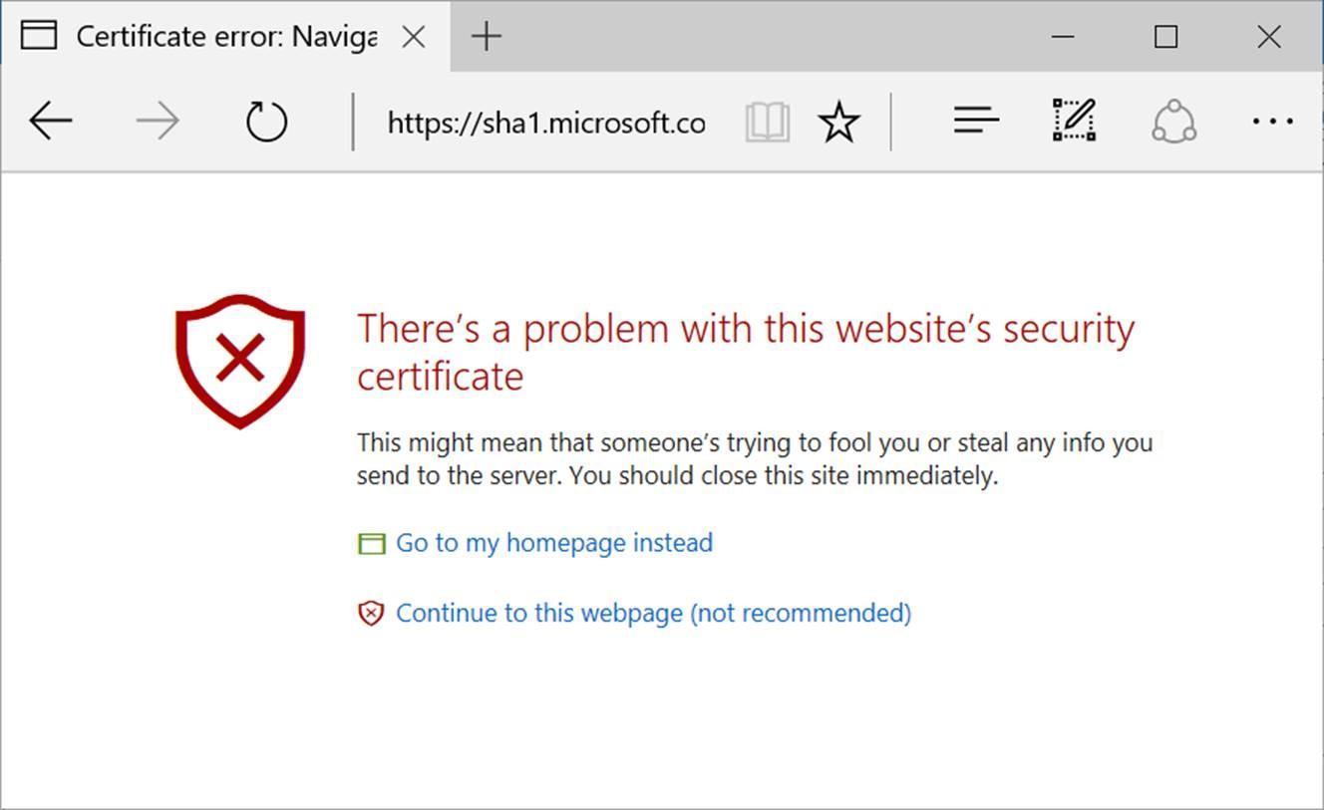Continue to this webpage (not recommended)

coord(653,613)
